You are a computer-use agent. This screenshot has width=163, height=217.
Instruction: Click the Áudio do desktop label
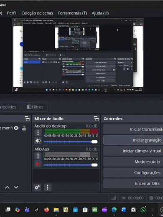(51, 126)
